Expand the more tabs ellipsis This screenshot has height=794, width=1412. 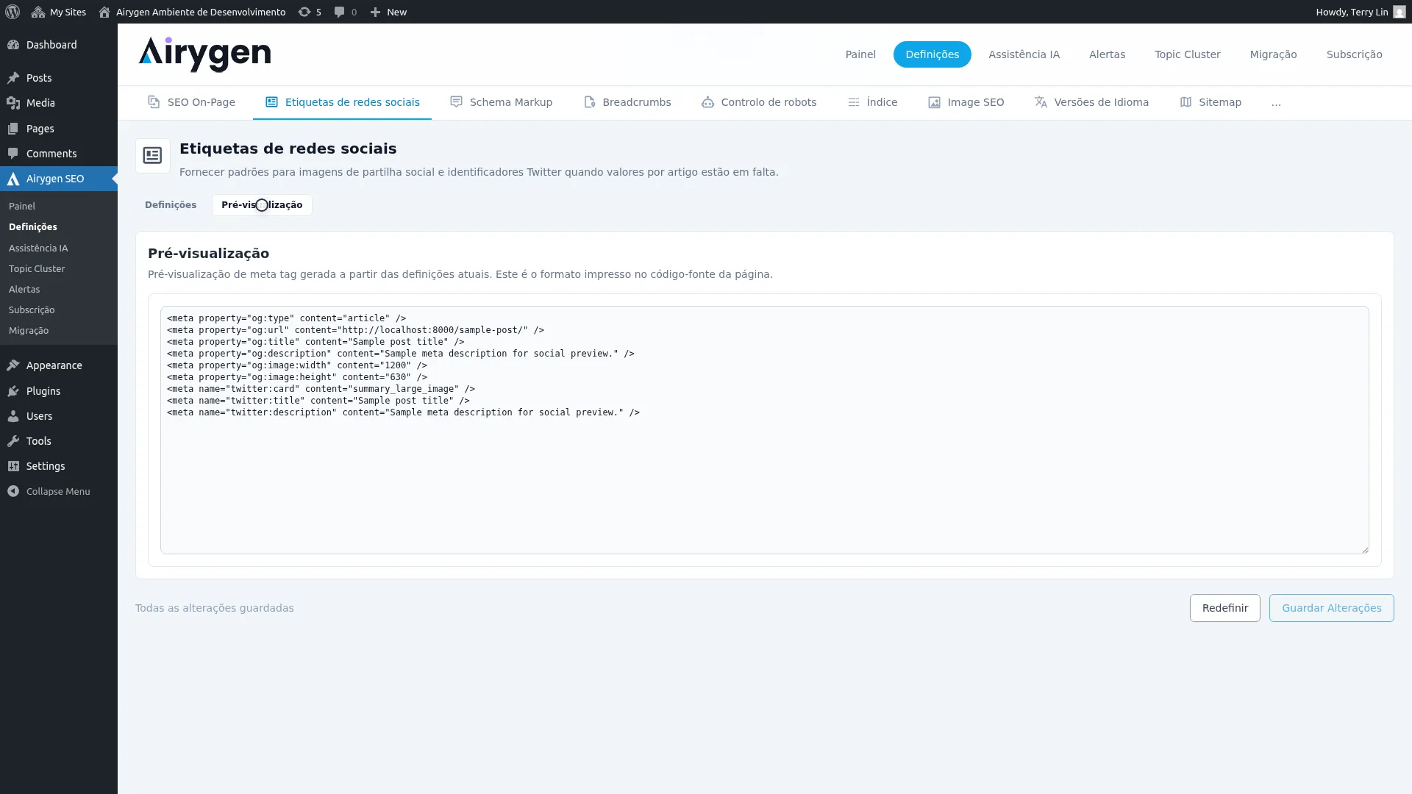(x=1276, y=102)
